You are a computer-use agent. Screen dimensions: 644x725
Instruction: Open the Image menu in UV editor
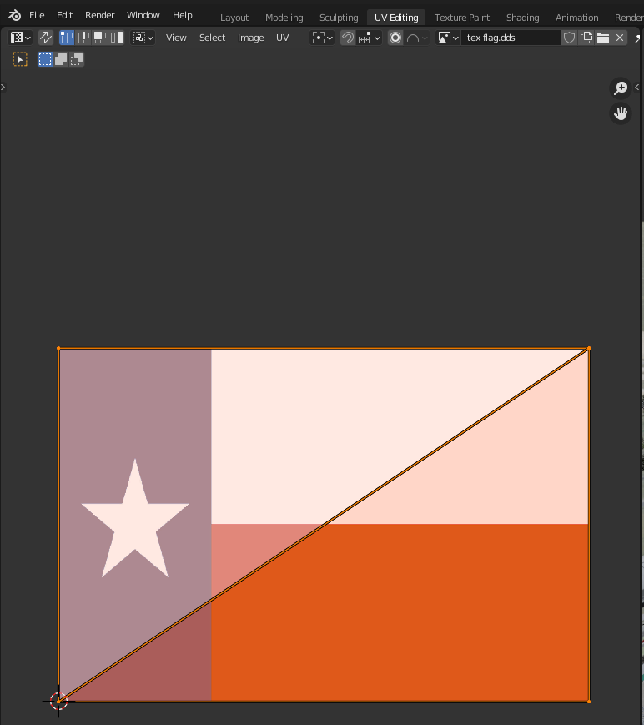tap(250, 38)
